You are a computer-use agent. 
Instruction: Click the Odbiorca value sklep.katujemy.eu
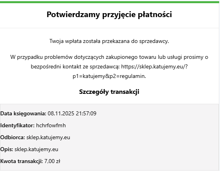point(48,138)
